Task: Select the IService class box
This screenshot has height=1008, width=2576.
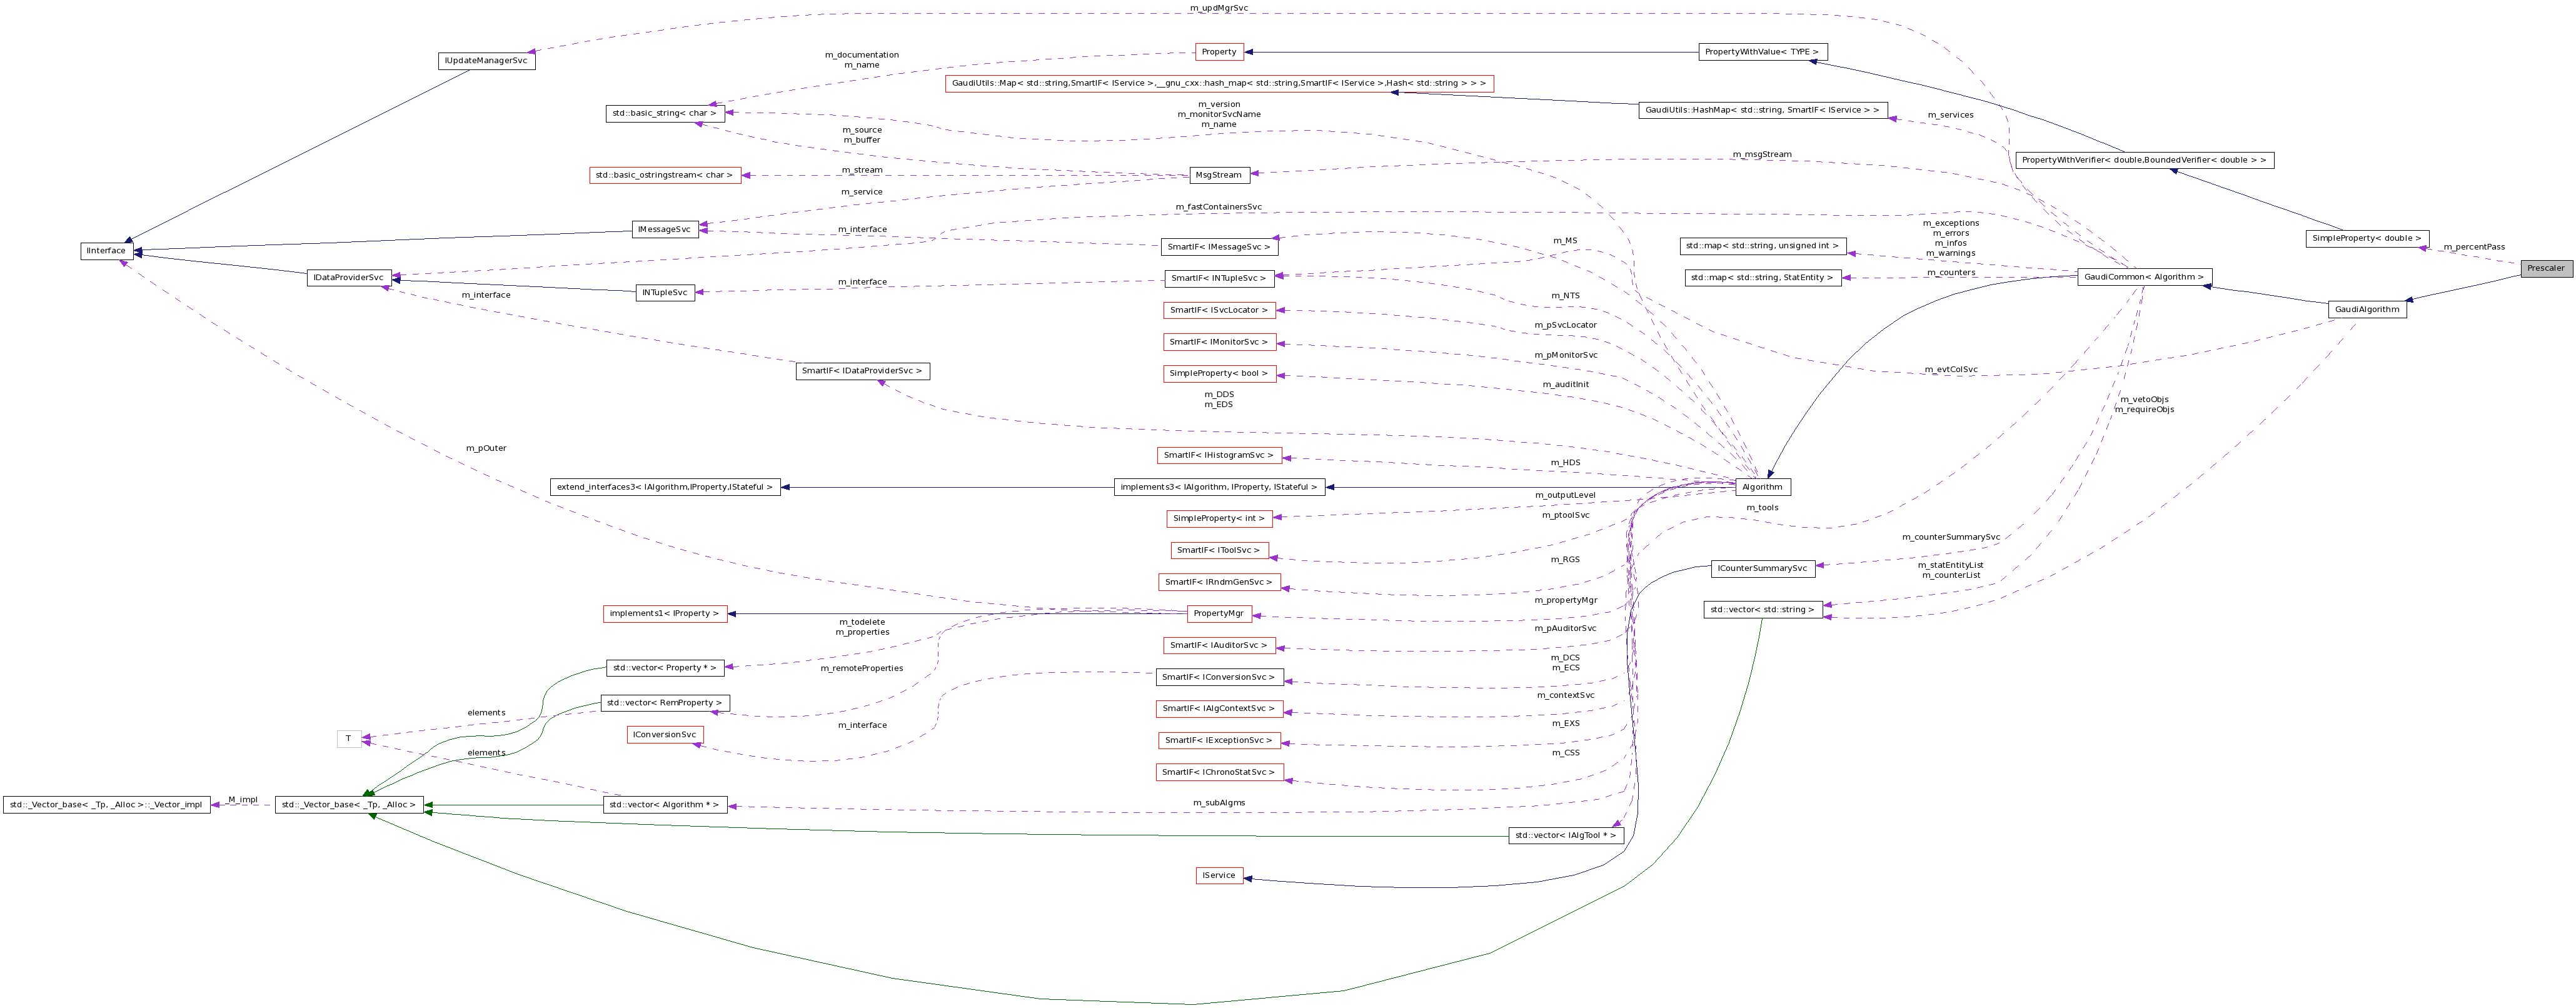Action: (1220, 875)
